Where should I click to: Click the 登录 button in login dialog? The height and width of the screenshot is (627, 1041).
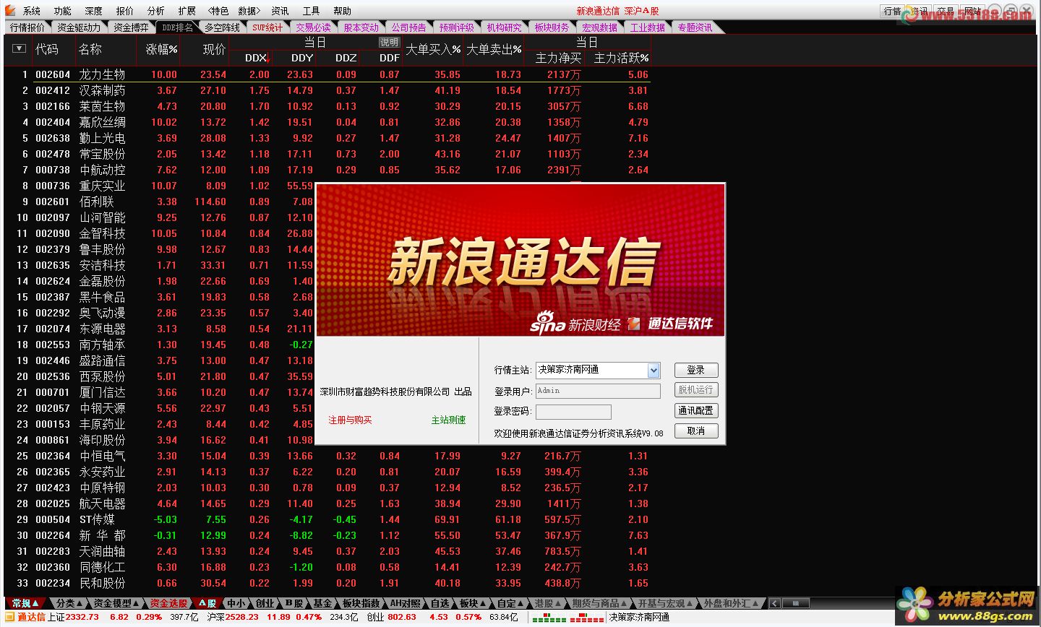point(696,370)
